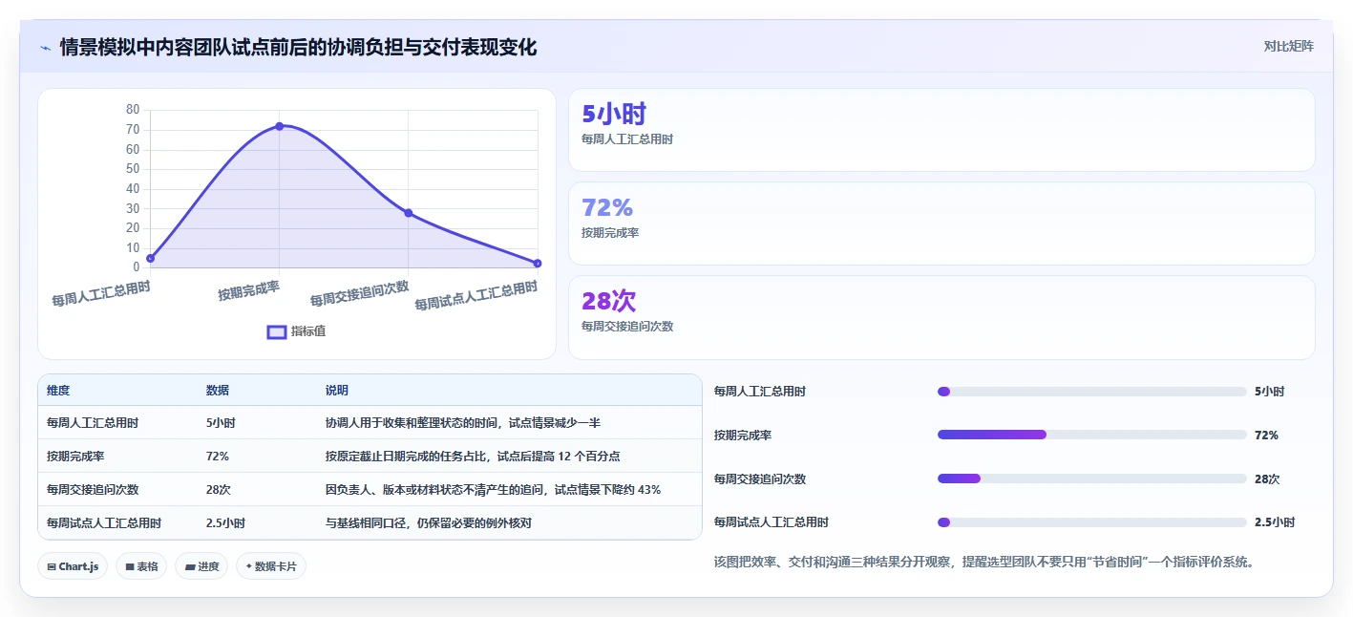
Task: Click the 72% data card value
Action: coord(607,207)
